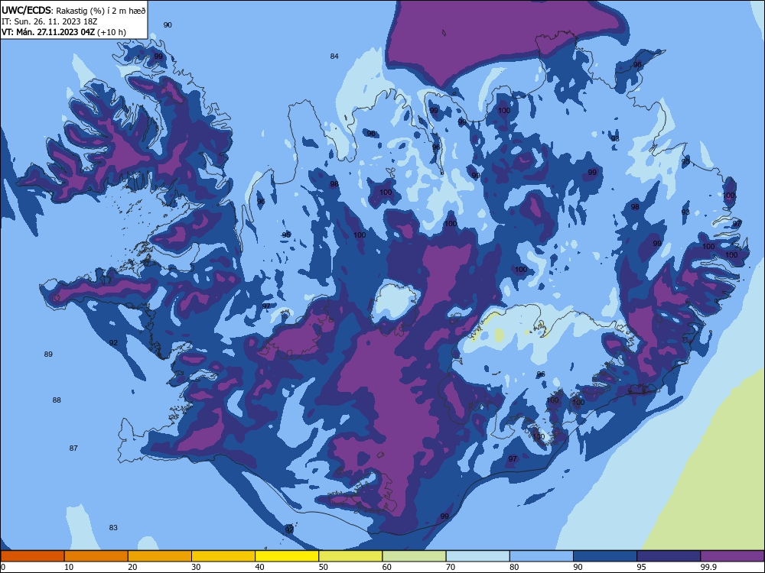Select the '83' humidity value on the map
This screenshot has height=573, width=765.
tap(113, 527)
